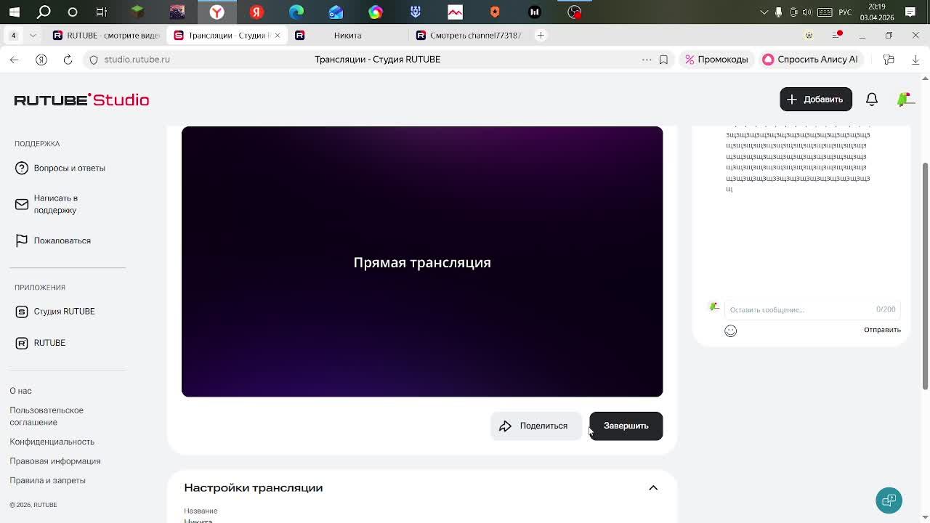
Task: Open the О нас link
Action: 20,391
